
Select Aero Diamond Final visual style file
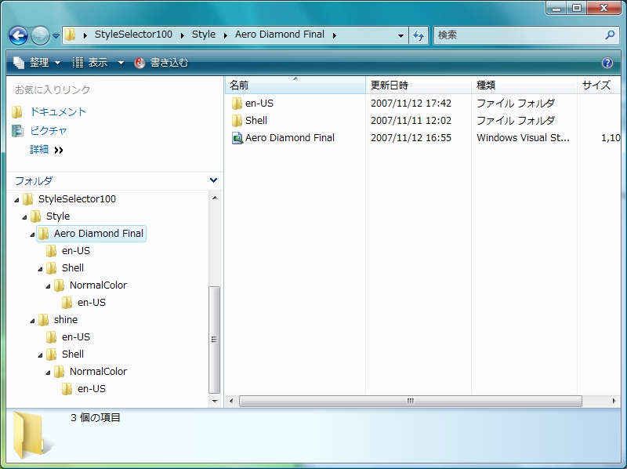289,138
